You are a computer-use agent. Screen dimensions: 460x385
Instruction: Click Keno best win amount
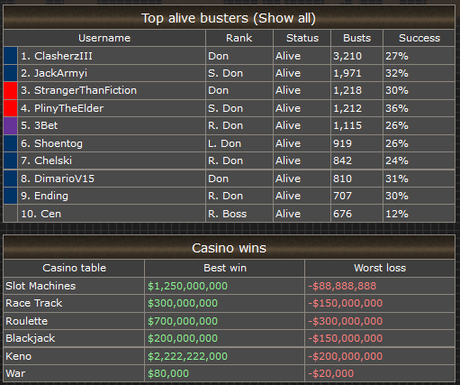[x=187, y=356]
